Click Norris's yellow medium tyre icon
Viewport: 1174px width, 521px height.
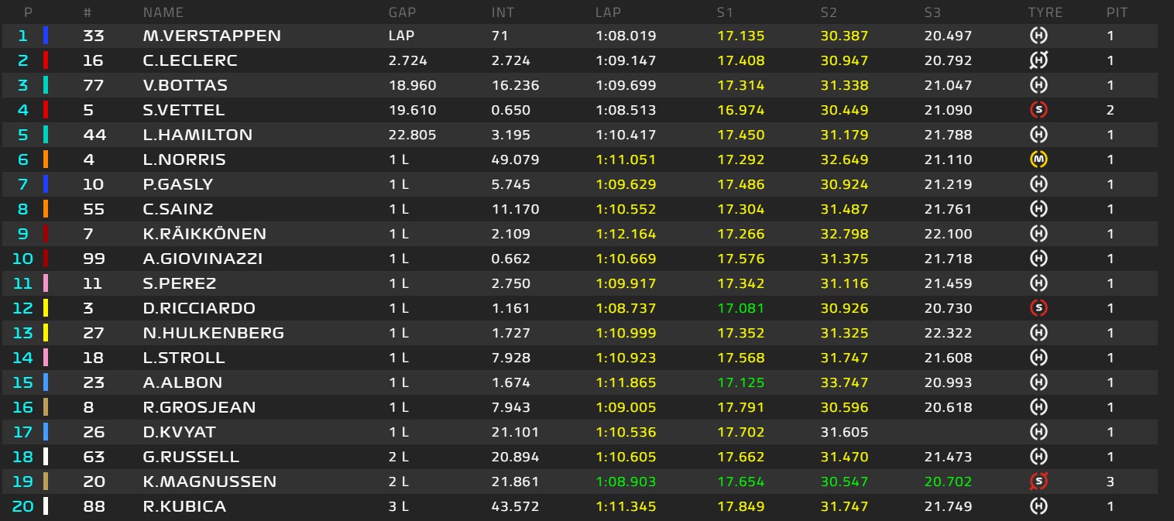click(1038, 159)
